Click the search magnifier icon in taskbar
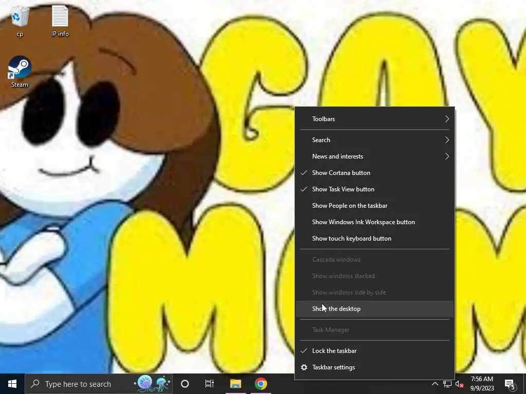Image resolution: width=526 pixels, height=394 pixels. (35, 384)
